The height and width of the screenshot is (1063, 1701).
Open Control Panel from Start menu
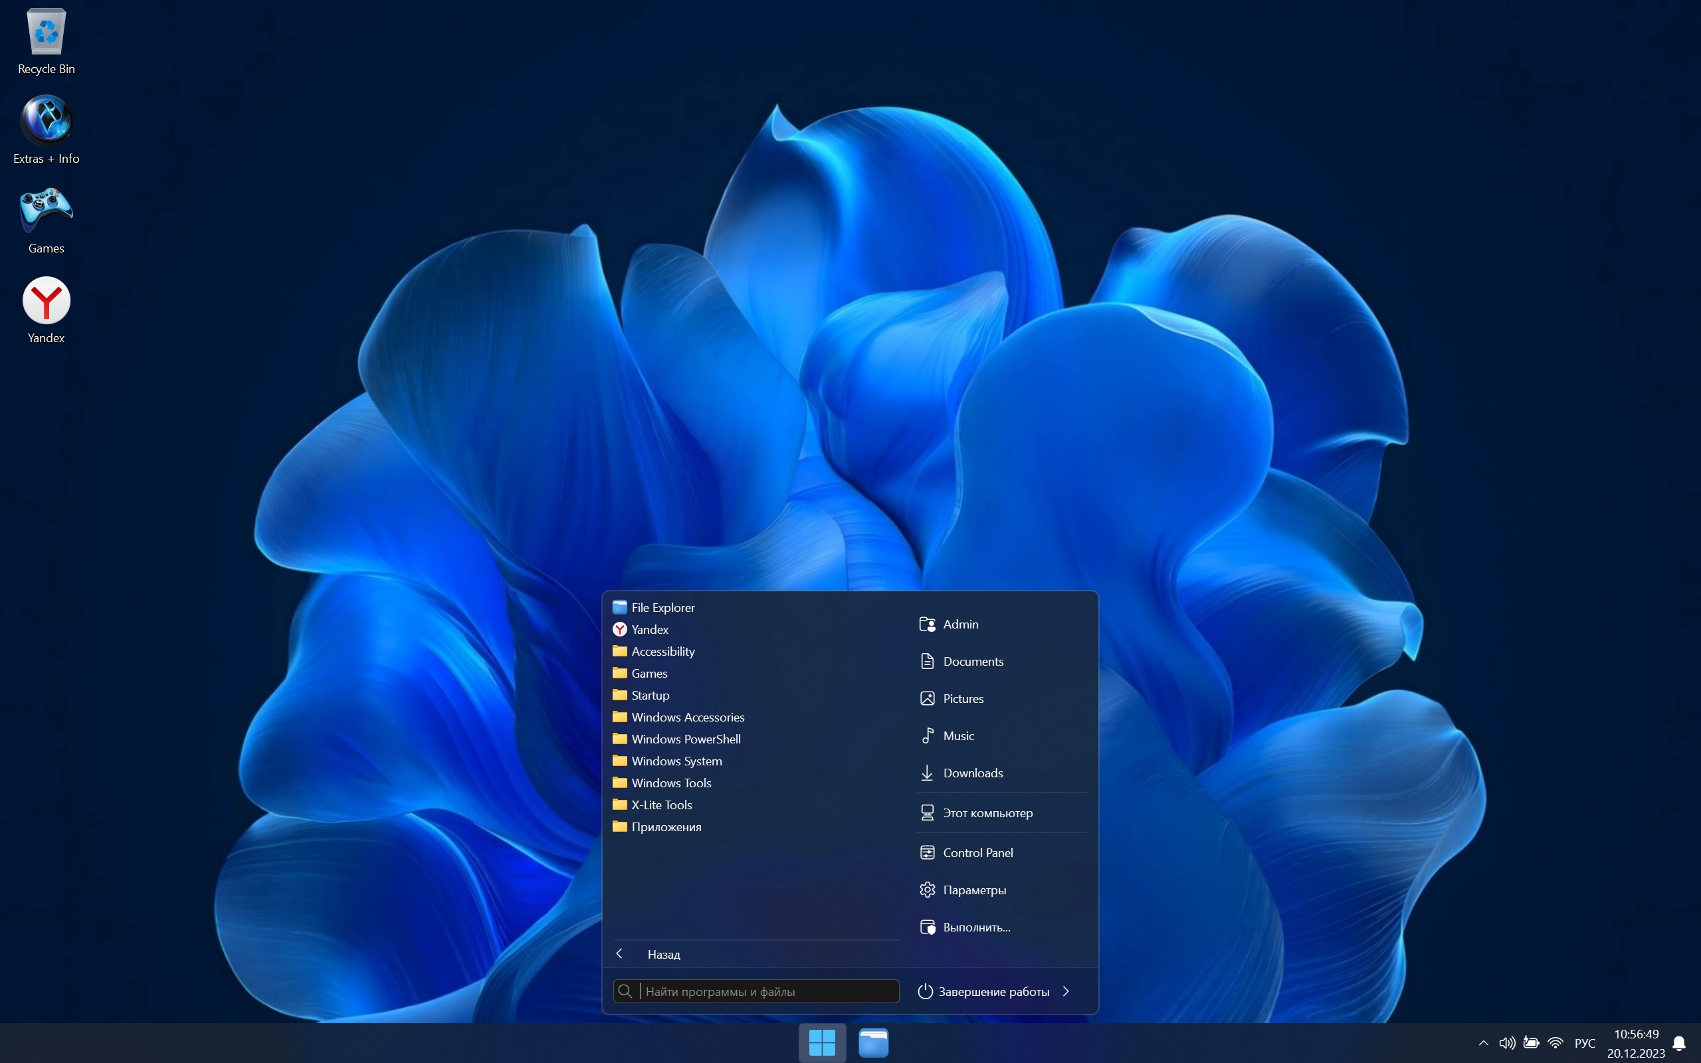coord(977,853)
